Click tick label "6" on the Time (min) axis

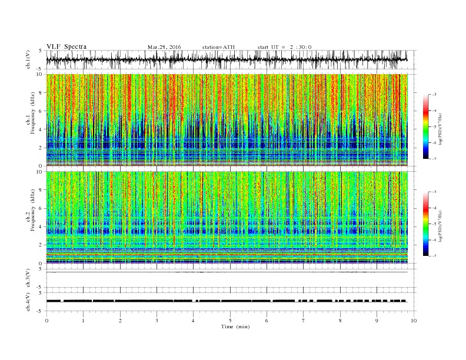pos(267,321)
